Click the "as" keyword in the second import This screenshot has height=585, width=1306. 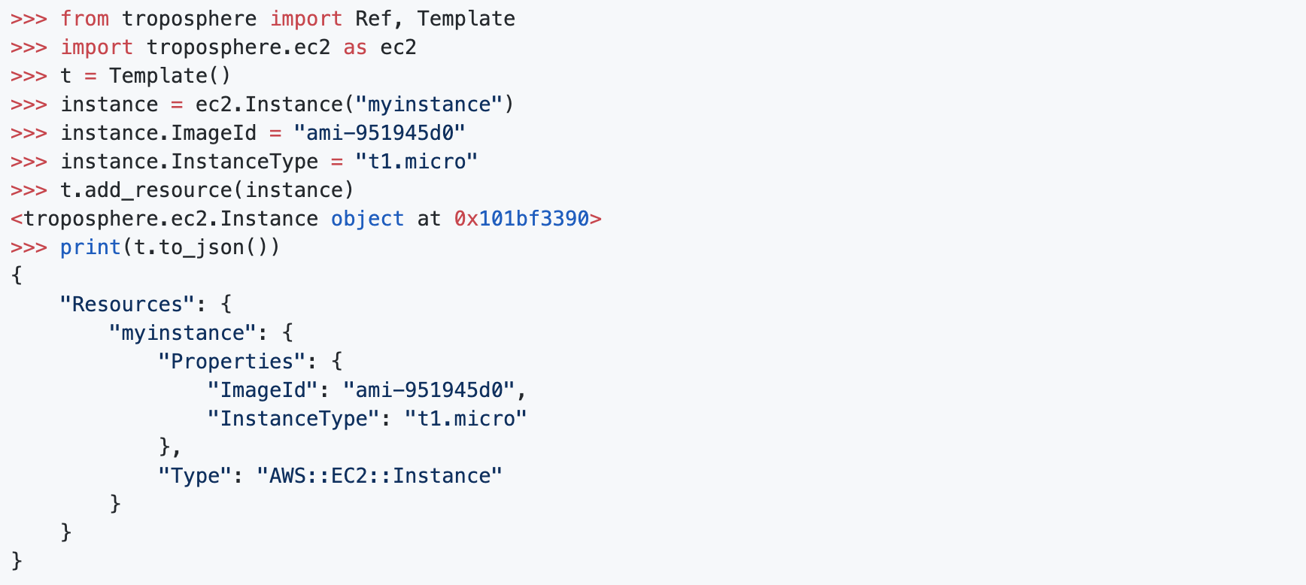coord(355,47)
